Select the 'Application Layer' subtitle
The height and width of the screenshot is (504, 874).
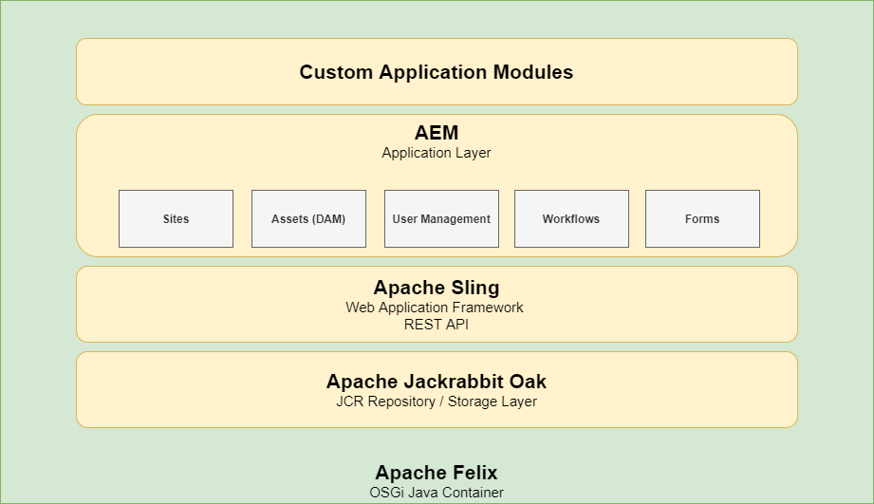coord(437,153)
